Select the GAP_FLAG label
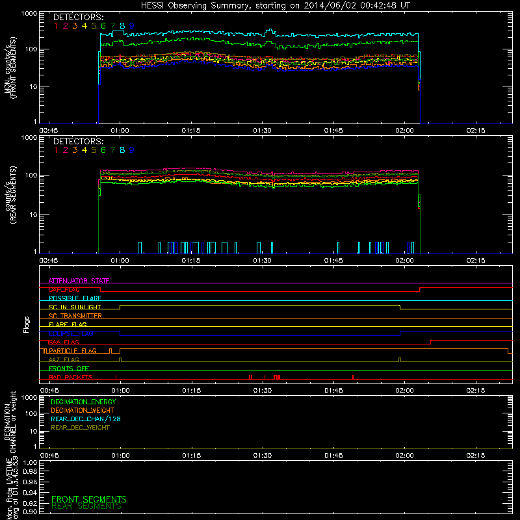The height and width of the screenshot is (520, 520). [x=64, y=289]
